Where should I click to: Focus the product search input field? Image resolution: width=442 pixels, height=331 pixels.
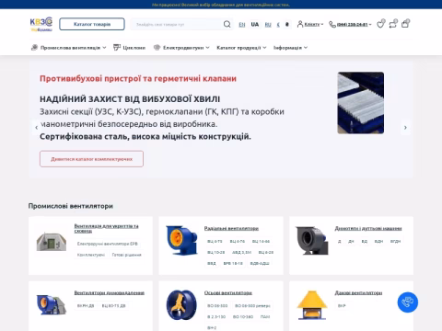click(x=177, y=24)
